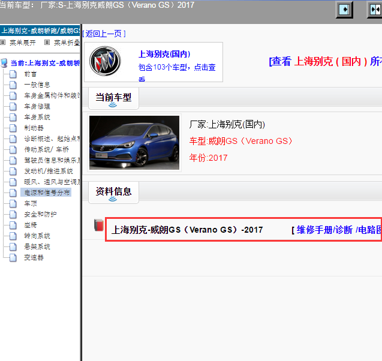Open the 一般信息 tree item
The height and width of the screenshot is (361, 382).
[x=37, y=85]
